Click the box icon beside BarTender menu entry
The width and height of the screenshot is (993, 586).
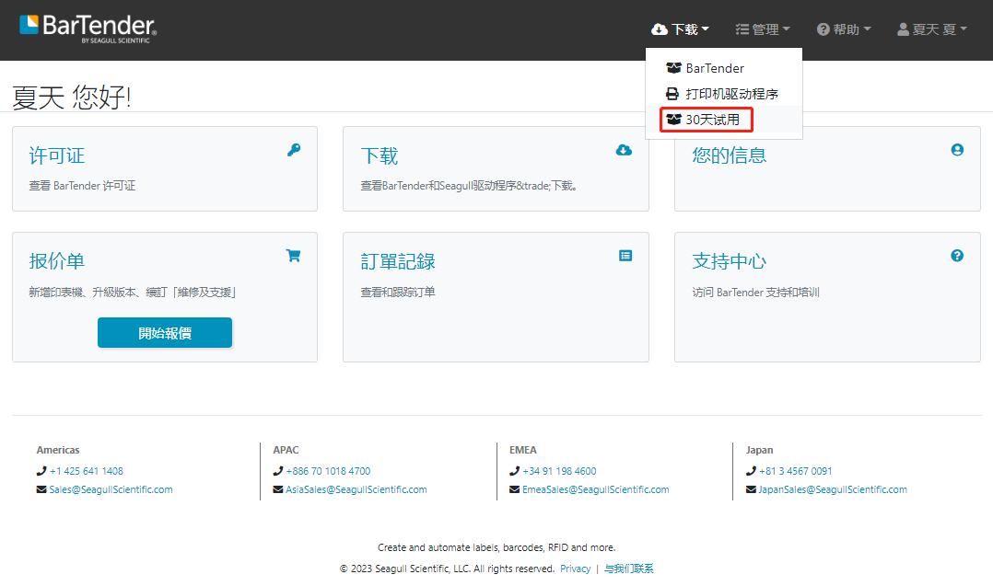click(674, 68)
